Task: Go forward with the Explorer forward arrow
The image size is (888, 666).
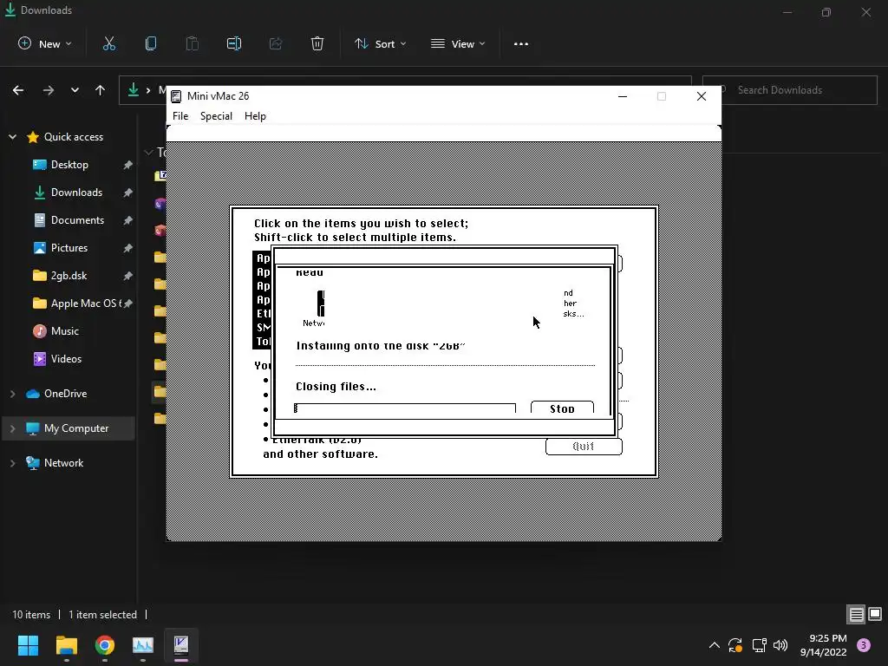Action: pos(49,90)
